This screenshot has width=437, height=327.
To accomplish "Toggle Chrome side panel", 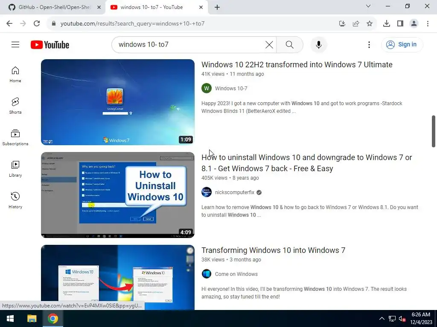I will [400, 23].
